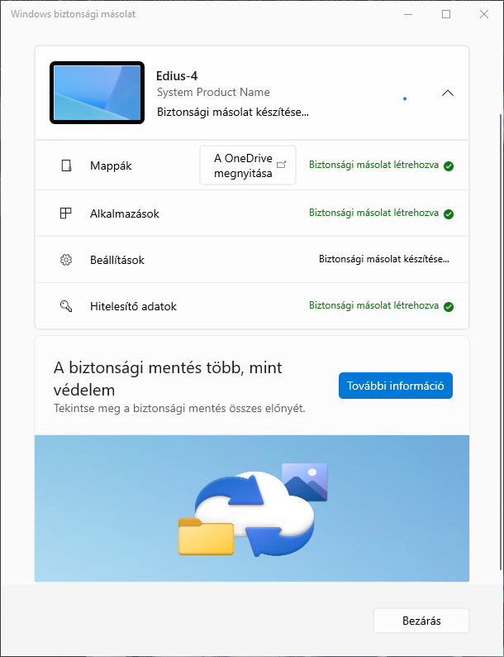
Task: Click the vertical scrollbar on right edge
Action: (498, 331)
